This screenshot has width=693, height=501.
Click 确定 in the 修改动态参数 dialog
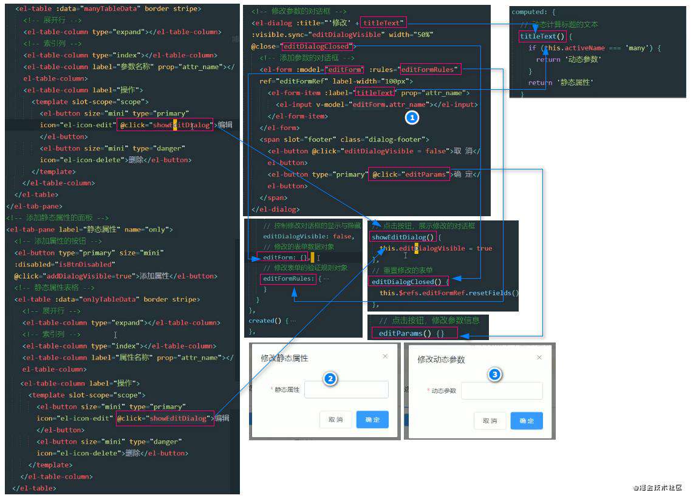[x=527, y=421]
